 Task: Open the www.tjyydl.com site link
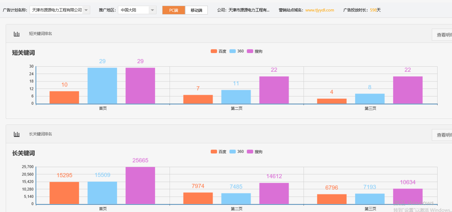pos(319,10)
